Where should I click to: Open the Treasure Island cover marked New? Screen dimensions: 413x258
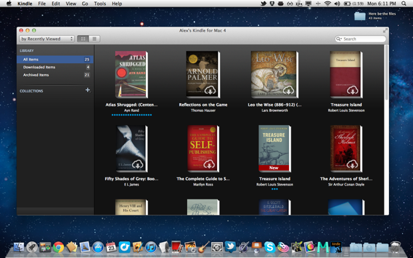pyautogui.click(x=274, y=148)
